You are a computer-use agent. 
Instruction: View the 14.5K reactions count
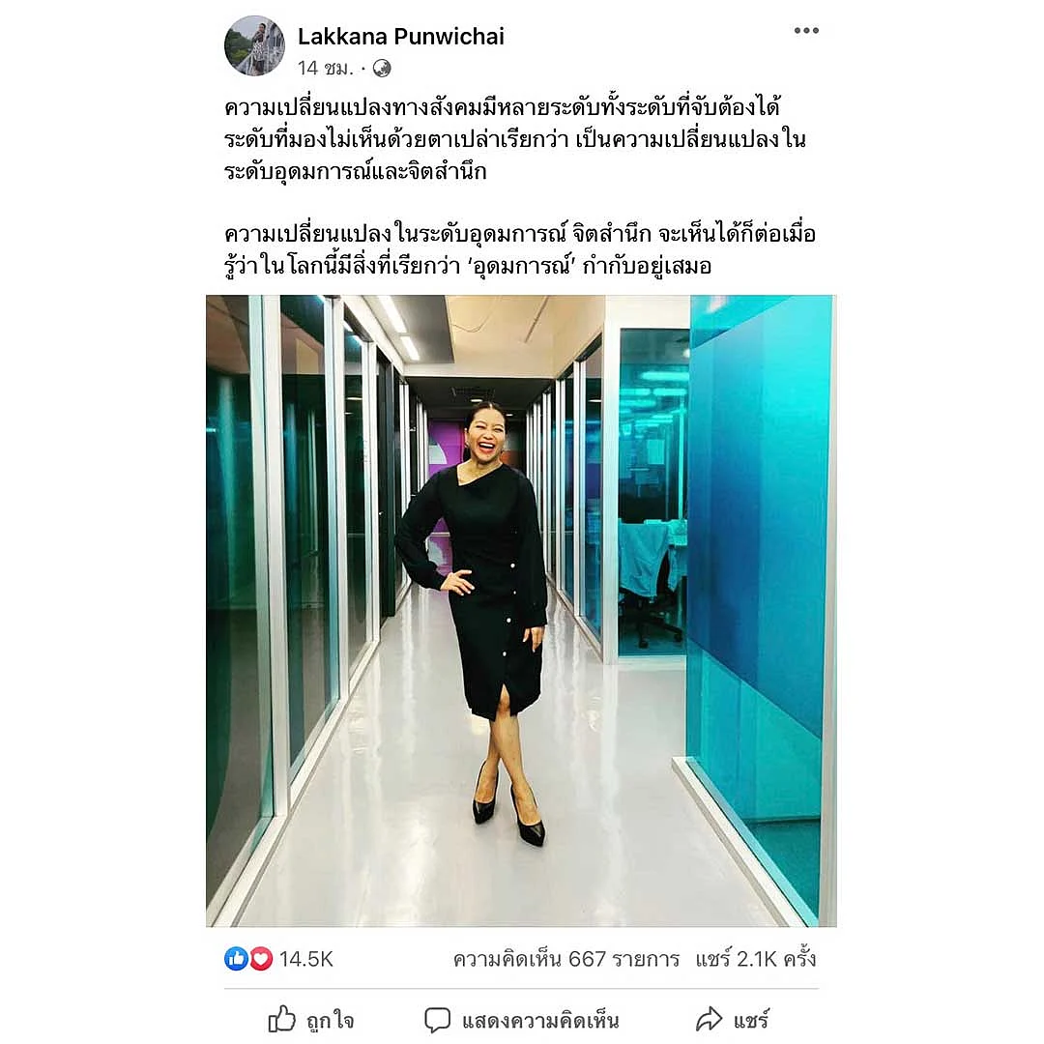pyautogui.click(x=305, y=959)
